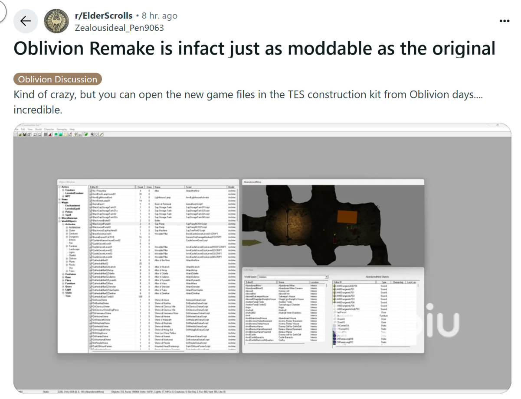Click the back arrow button
This screenshot has width=521, height=399.
click(x=26, y=21)
